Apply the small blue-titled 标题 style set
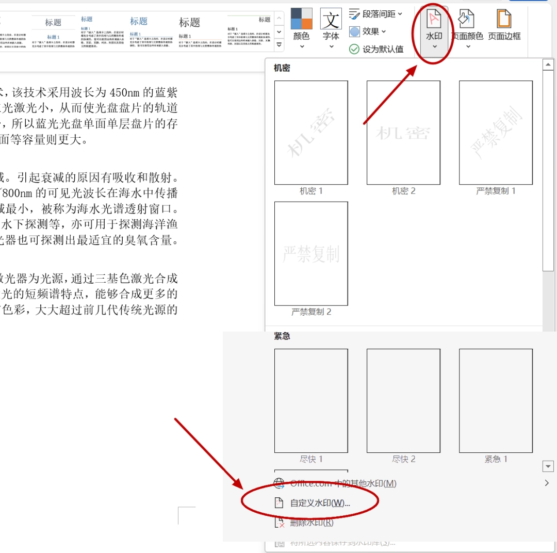 pos(102,31)
